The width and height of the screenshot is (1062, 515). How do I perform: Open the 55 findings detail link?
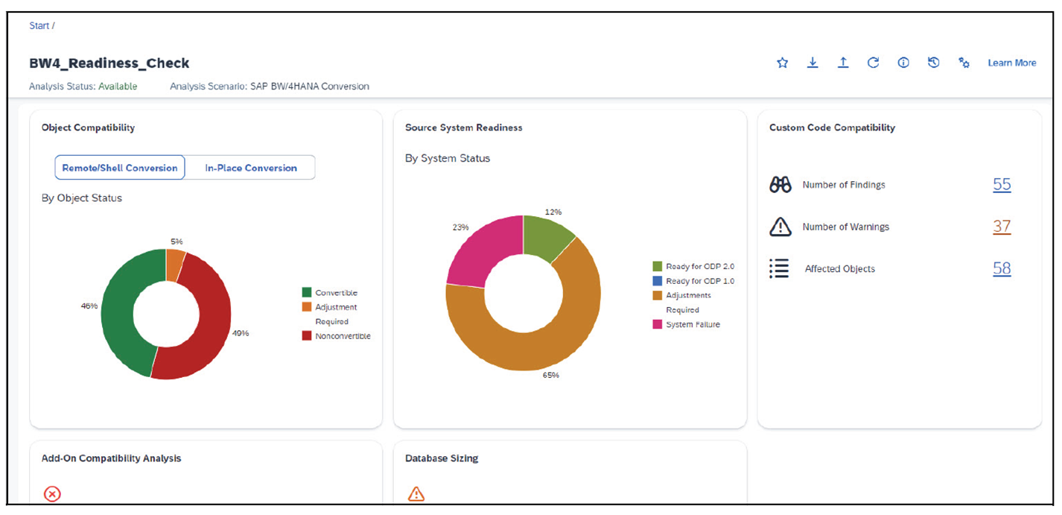[1002, 184]
